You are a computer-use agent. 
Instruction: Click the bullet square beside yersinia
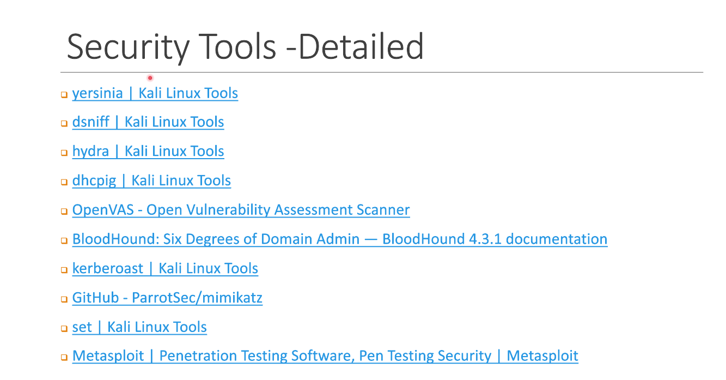[64, 95]
